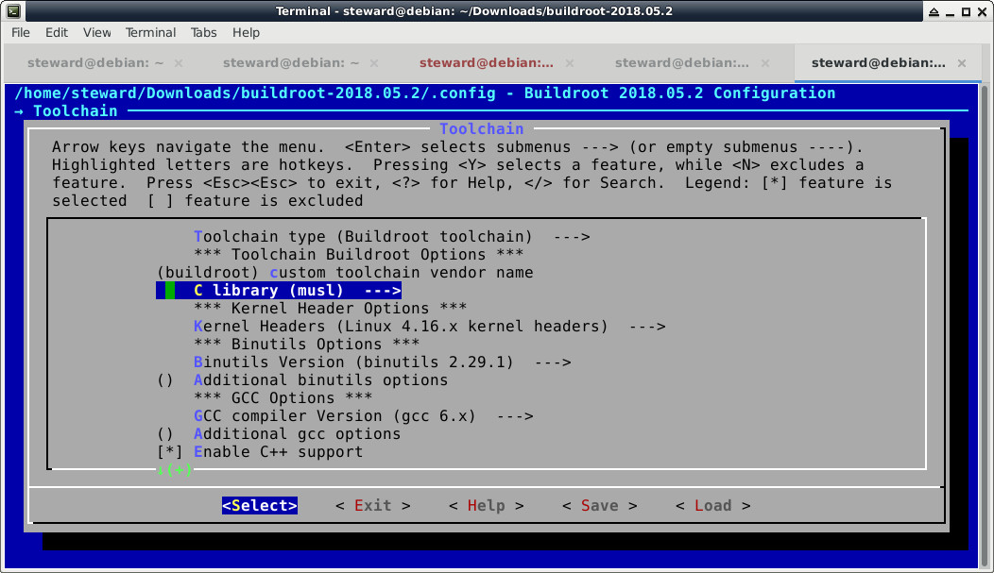Image resolution: width=994 pixels, height=573 pixels.
Task: Close the second steward@debian: ~ tab
Action: (x=374, y=63)
